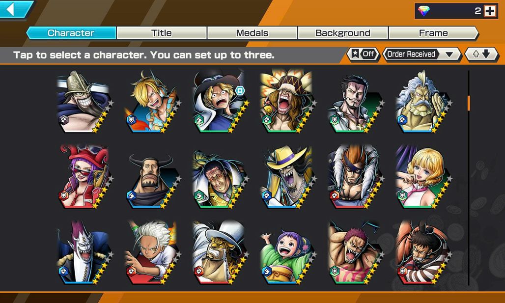
Task: Select the Katakuri character portrait
Action: pyautogui.click(x=355, y=252)
